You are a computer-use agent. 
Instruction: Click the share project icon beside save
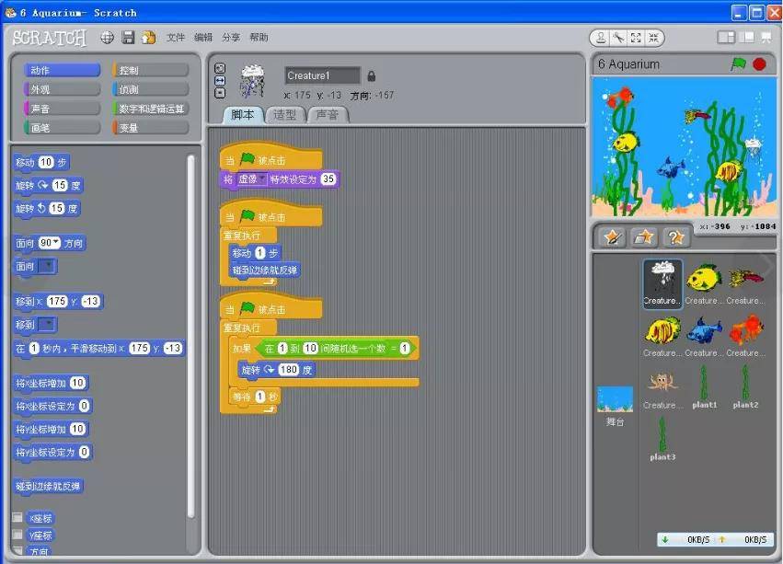click(x=148, y=38)
